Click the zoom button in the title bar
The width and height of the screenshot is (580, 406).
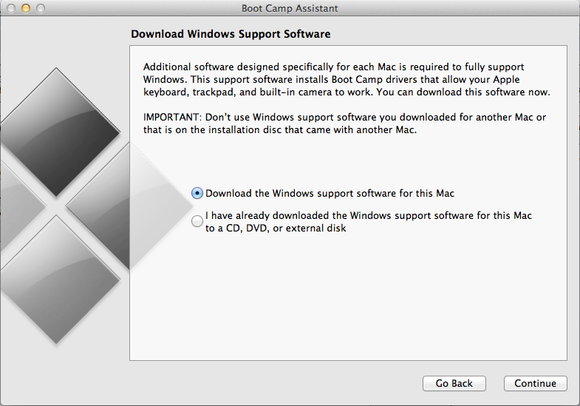click(x=41, y=8)
